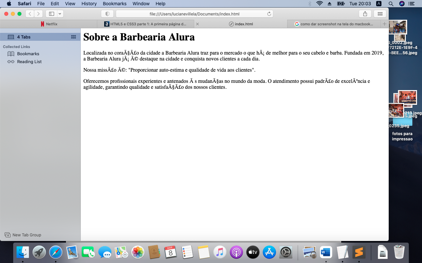This screenshot has width=422, height=263.
Task: Open App Store from the Dock
Action: click(x=269, y=252)
